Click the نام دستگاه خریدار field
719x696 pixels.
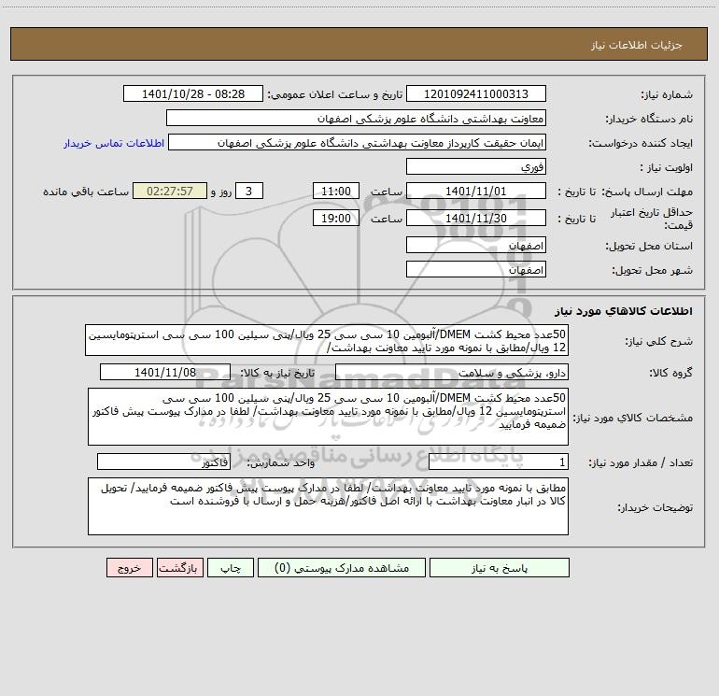coord(356,118)
